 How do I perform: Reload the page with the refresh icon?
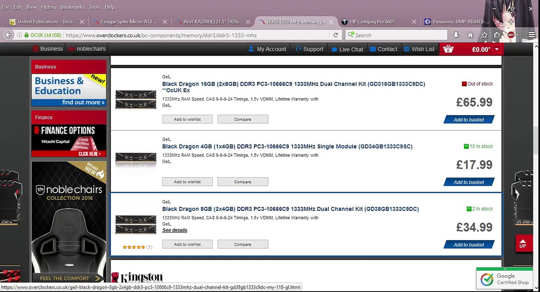pos(335,35)
